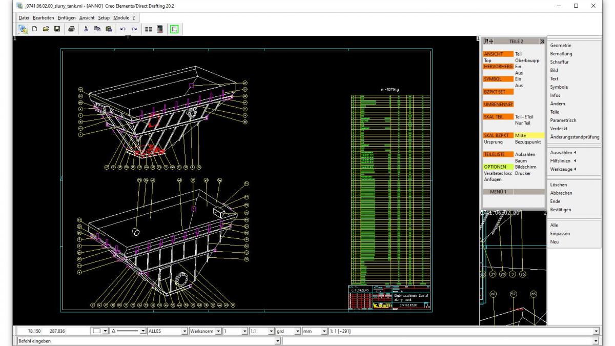Set SYMBOL option to Aus
The image size is (615, 346).
518,86
